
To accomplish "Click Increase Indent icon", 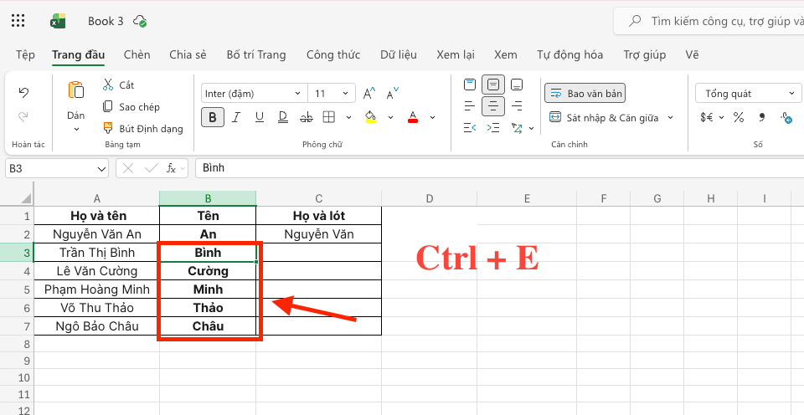I will [x=493, y=127].
